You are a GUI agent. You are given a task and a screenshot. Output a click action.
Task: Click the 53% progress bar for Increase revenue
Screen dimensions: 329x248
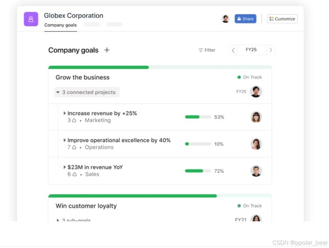[198, 117]
